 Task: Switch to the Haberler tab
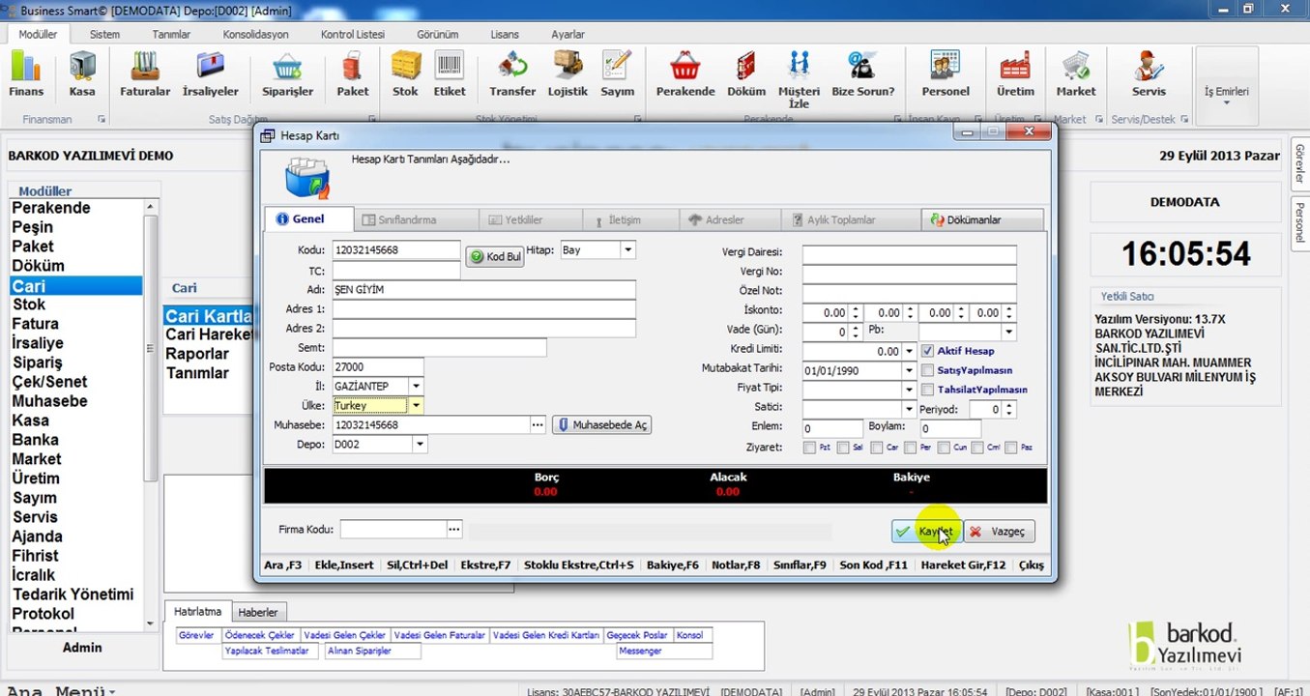click(258, 612)
